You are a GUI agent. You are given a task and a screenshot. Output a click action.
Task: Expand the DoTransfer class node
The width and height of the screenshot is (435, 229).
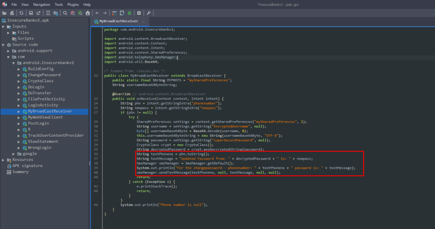[x=19, y=93]
